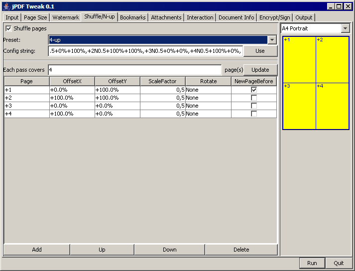This screenshot has height=271, width=355.
Task: Select the +3 page cell in table
Action: tap(27, 106)
